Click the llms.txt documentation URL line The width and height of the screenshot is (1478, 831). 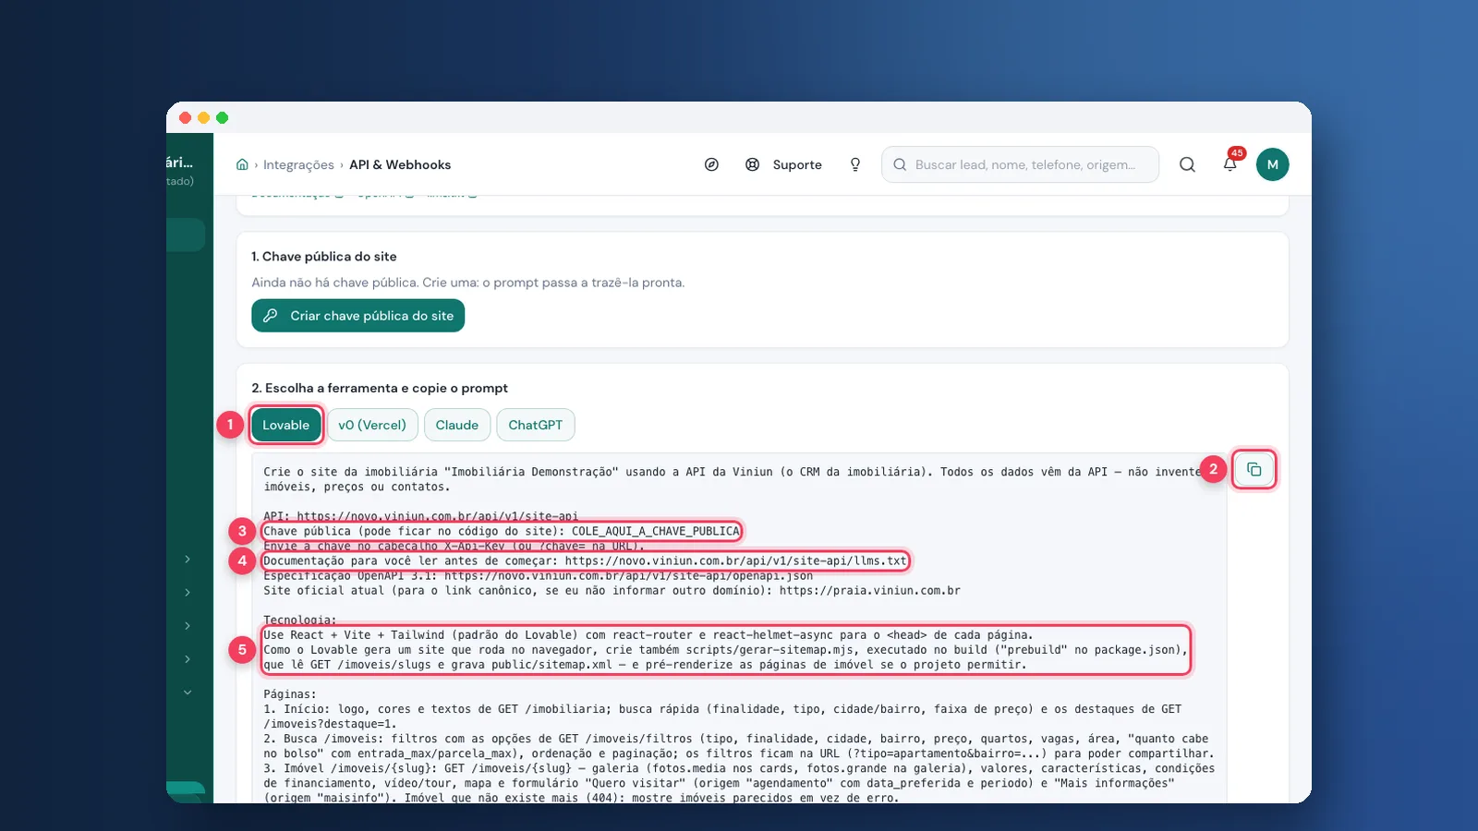tap(585, 560)
